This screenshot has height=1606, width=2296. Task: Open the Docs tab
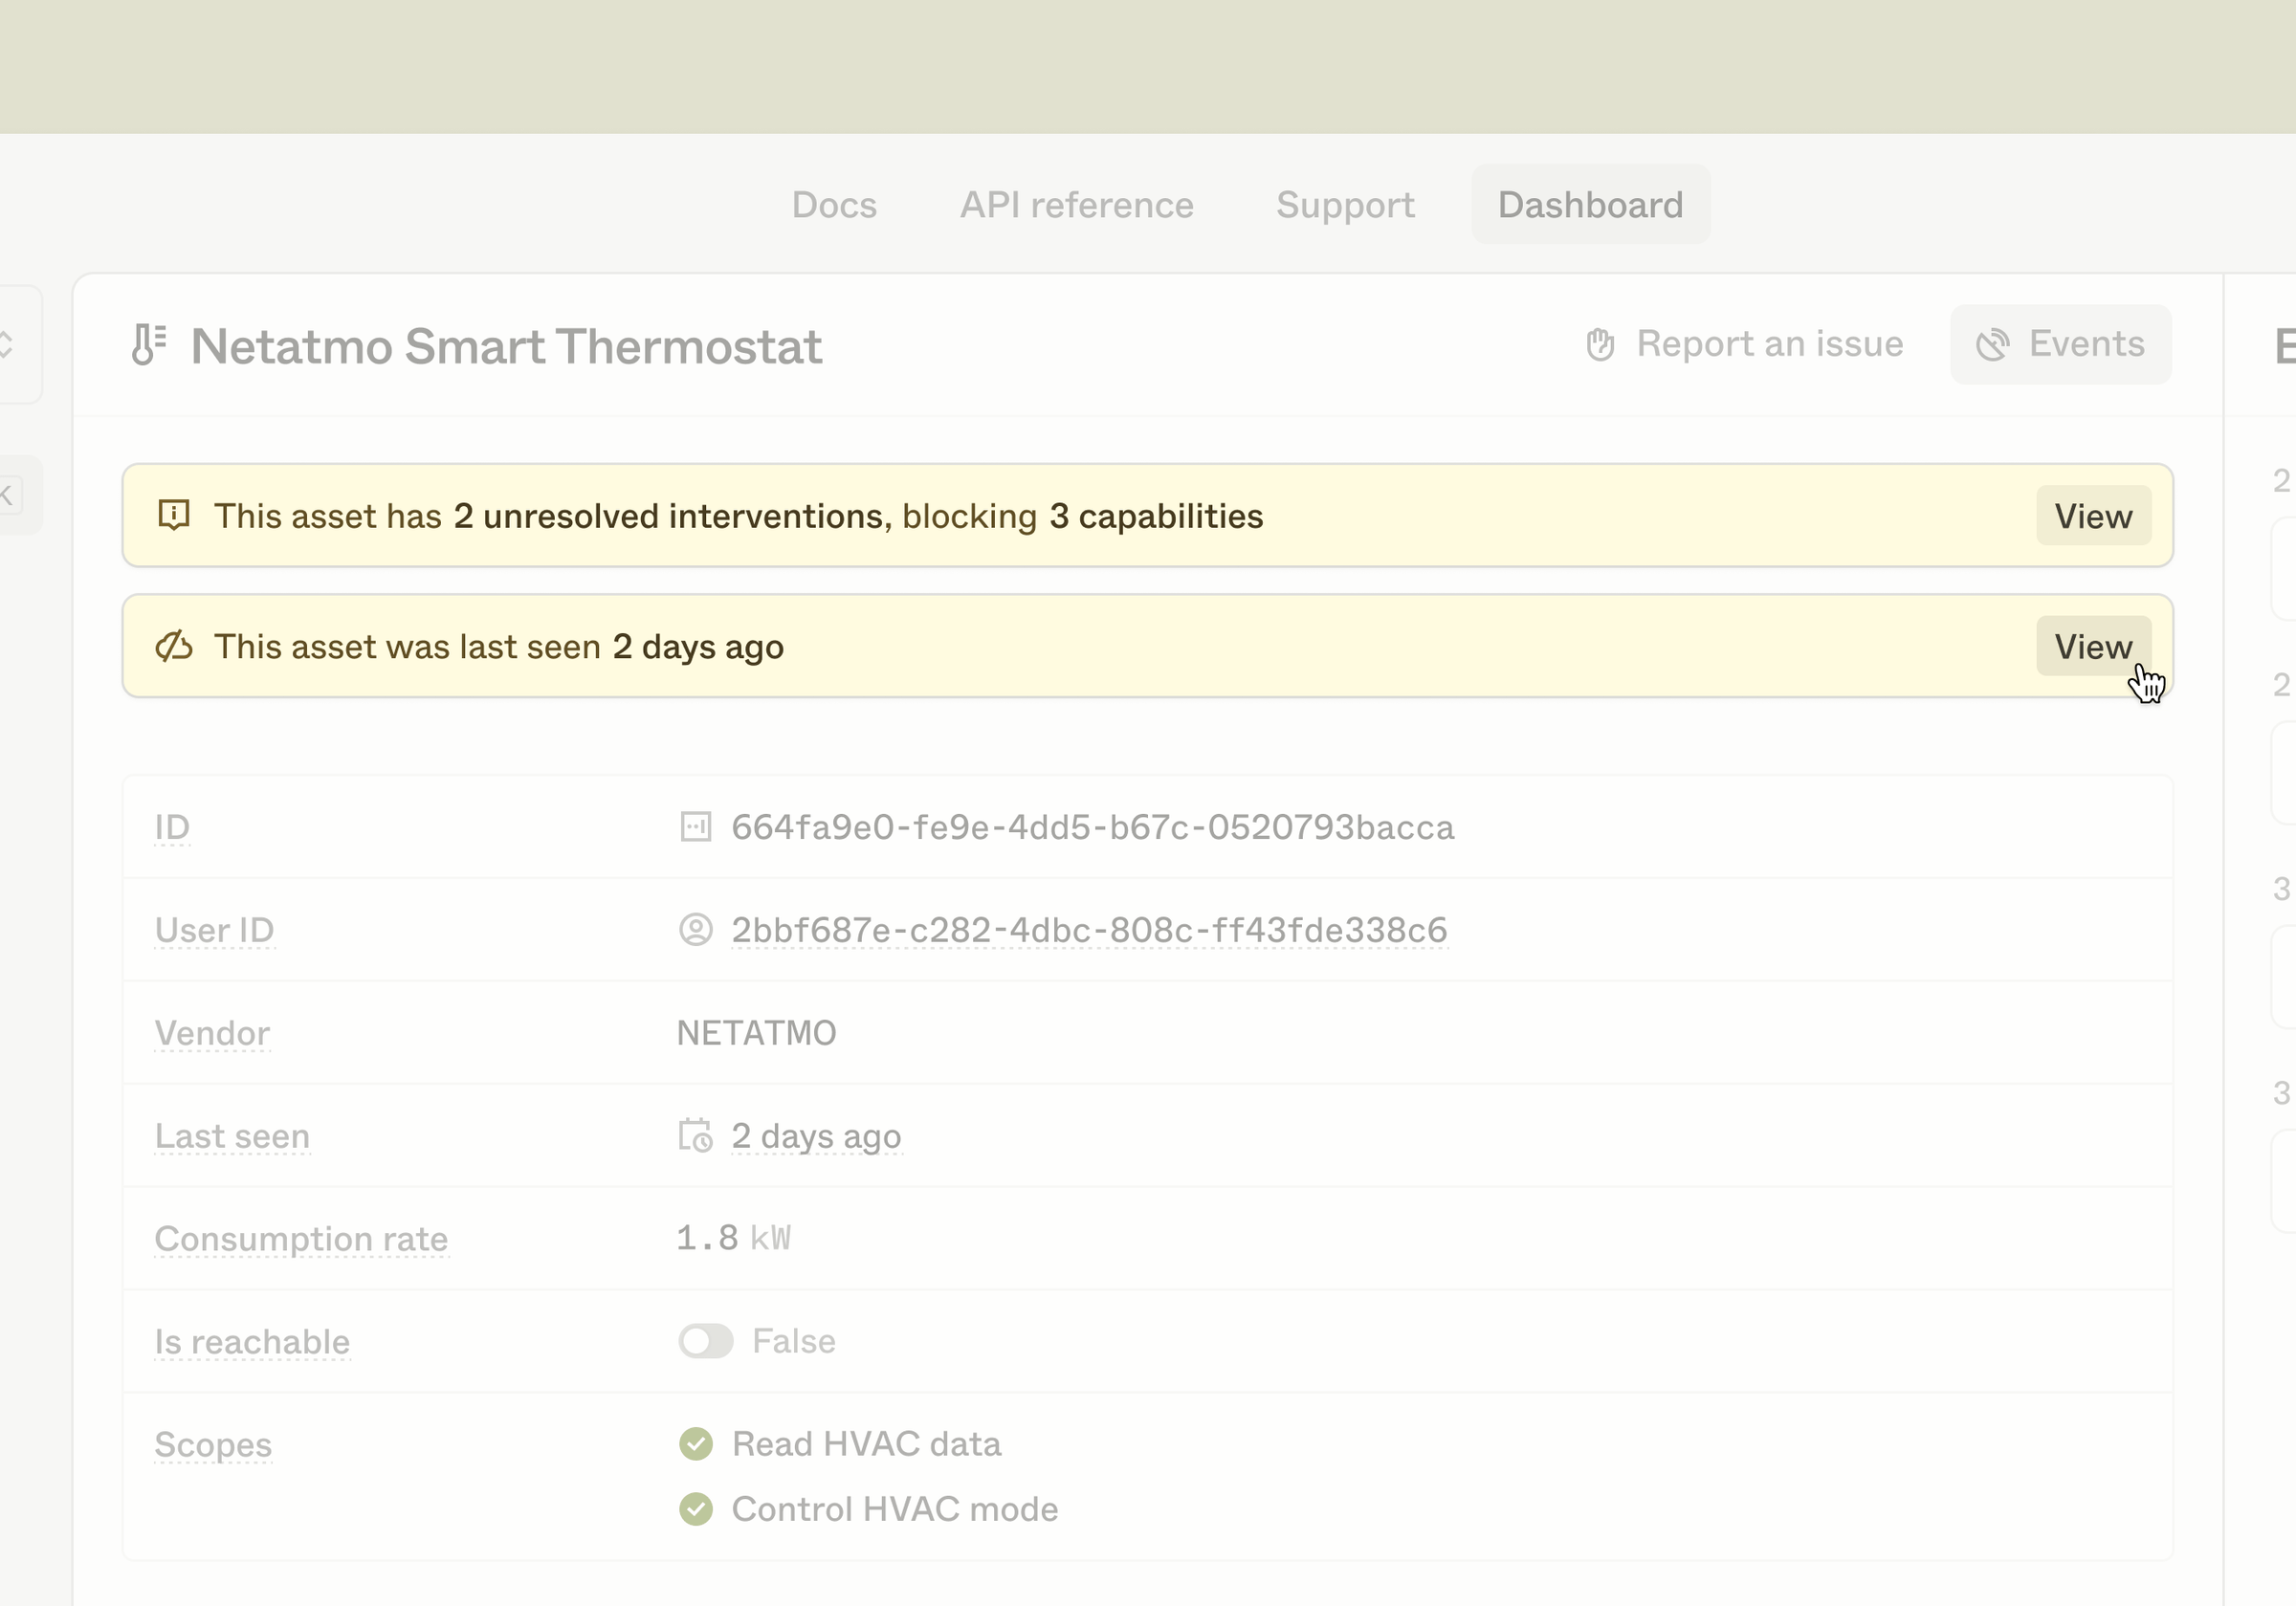click(x=834, y=205)
